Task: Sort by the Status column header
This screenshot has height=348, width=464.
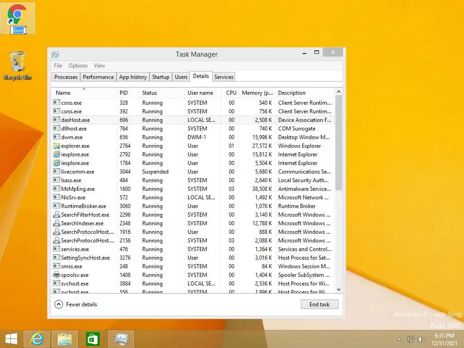Action: [x=162, y=92]
